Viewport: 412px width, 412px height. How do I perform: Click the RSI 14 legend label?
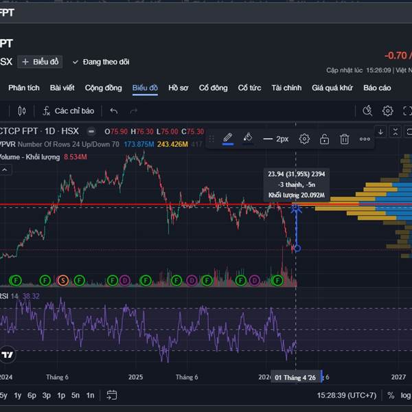tap(9, 296)
